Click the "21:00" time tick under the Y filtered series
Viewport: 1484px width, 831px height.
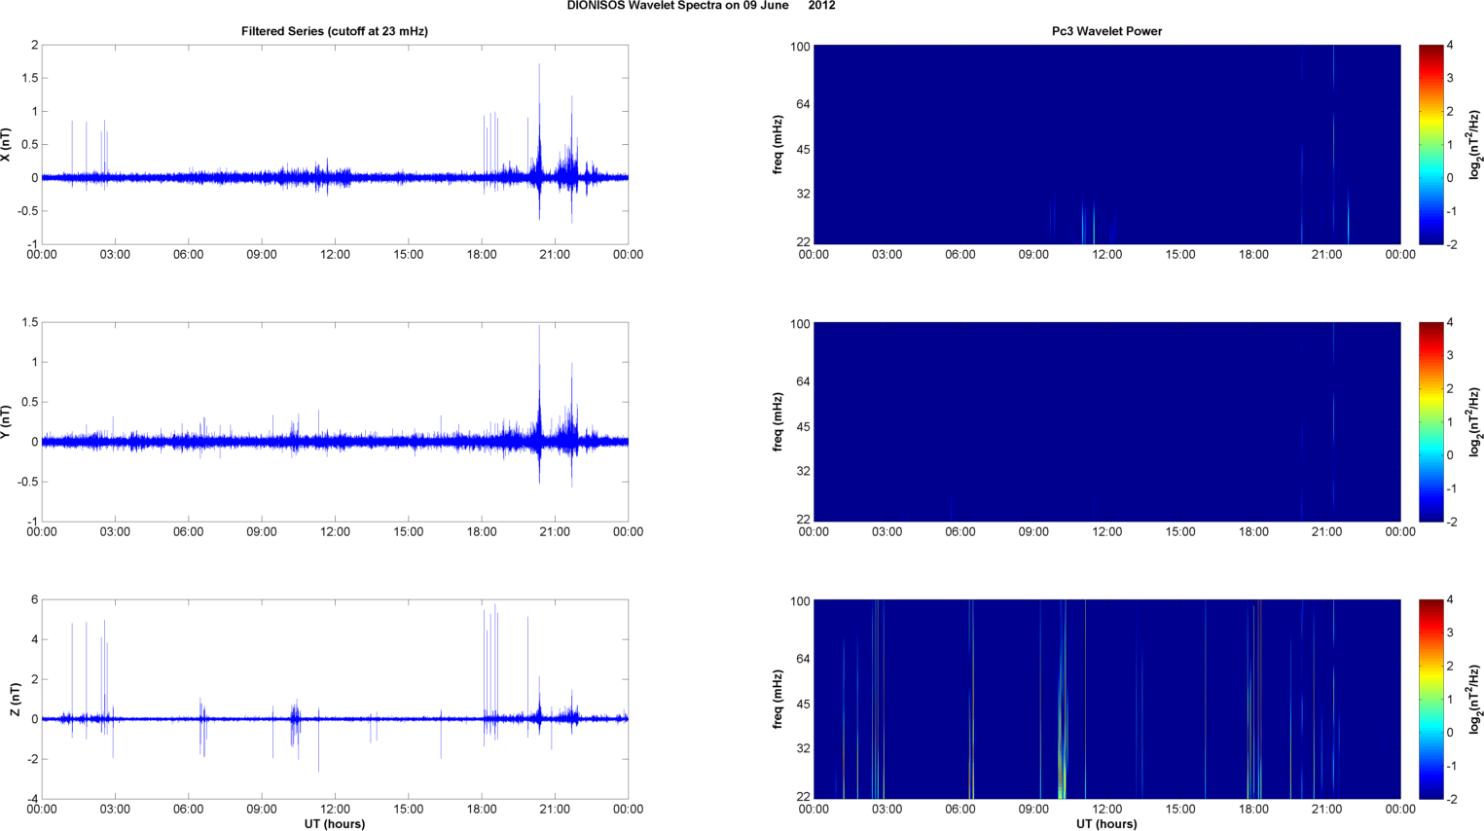(555, 532)
